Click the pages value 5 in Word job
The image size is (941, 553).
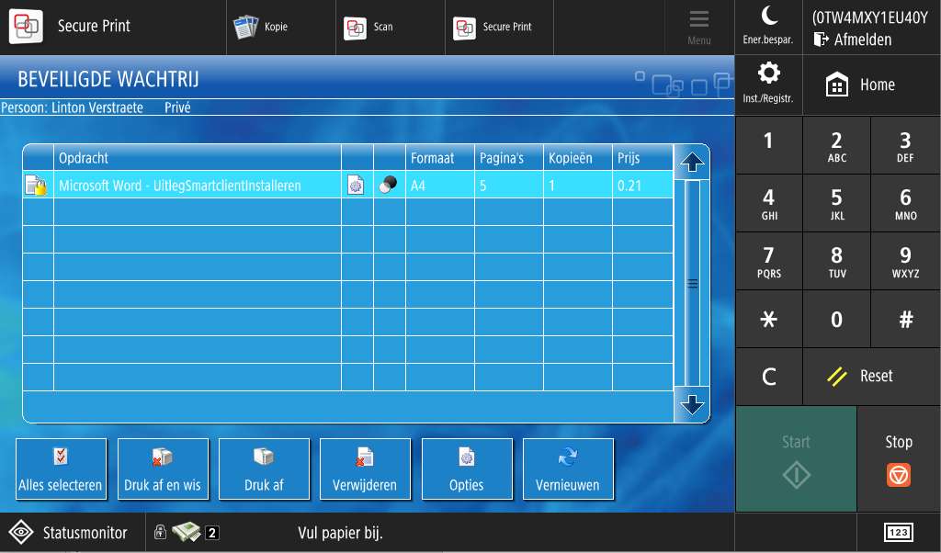pyautogui.click(x=483, y=186)
